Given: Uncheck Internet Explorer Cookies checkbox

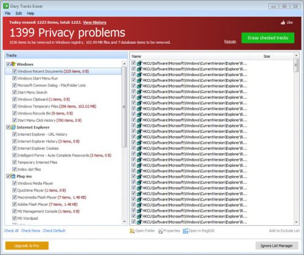Looking at the screenshot, I should click(x=15, y=148).
